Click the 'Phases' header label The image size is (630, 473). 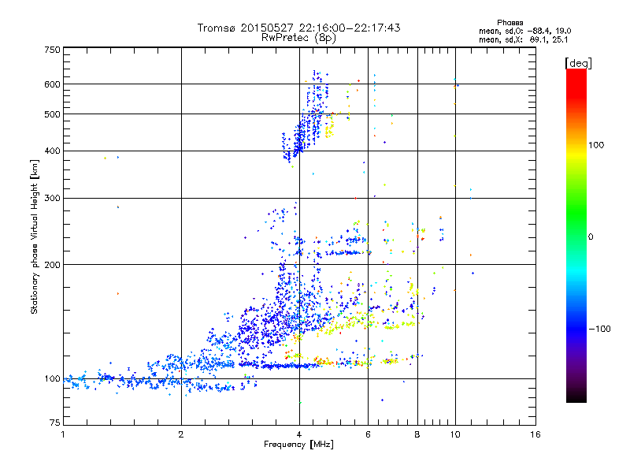pyautogui.click(x=510, y=23)
